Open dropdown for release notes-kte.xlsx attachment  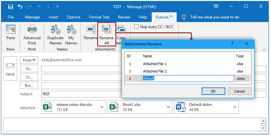point(102,107)
